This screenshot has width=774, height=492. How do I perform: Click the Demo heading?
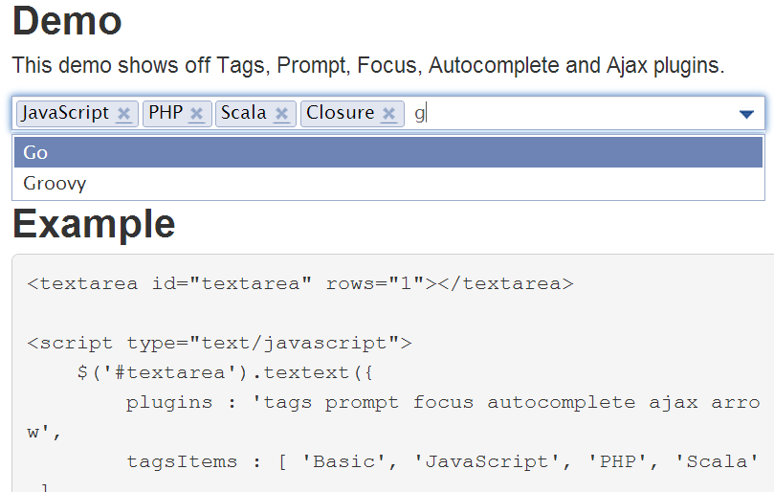point(67,21)
